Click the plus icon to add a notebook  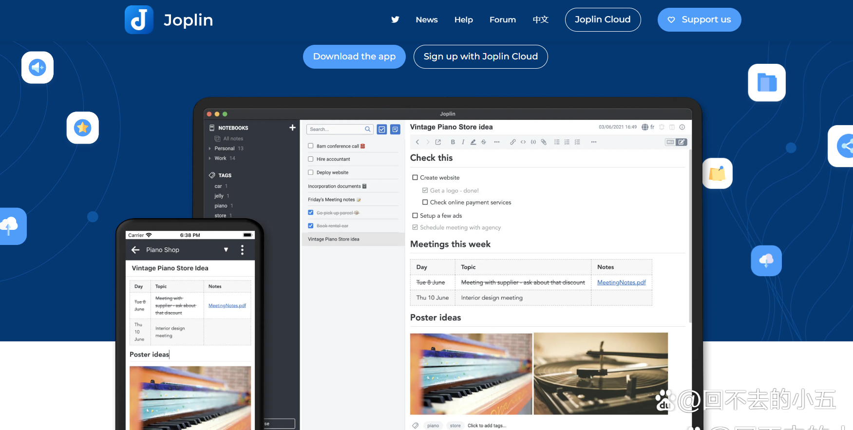click(x=292, y=128)
